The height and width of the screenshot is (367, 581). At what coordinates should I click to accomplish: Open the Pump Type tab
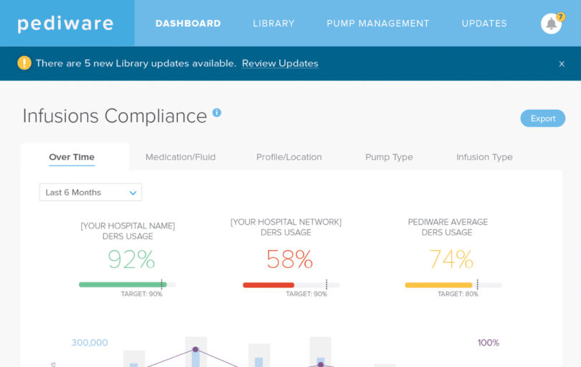click(x=389, y=157)
